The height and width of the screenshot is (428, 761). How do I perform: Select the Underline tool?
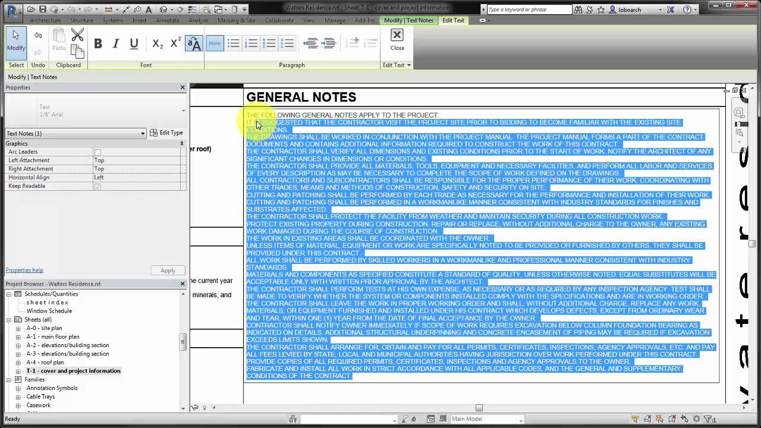(x=134, y=43)
